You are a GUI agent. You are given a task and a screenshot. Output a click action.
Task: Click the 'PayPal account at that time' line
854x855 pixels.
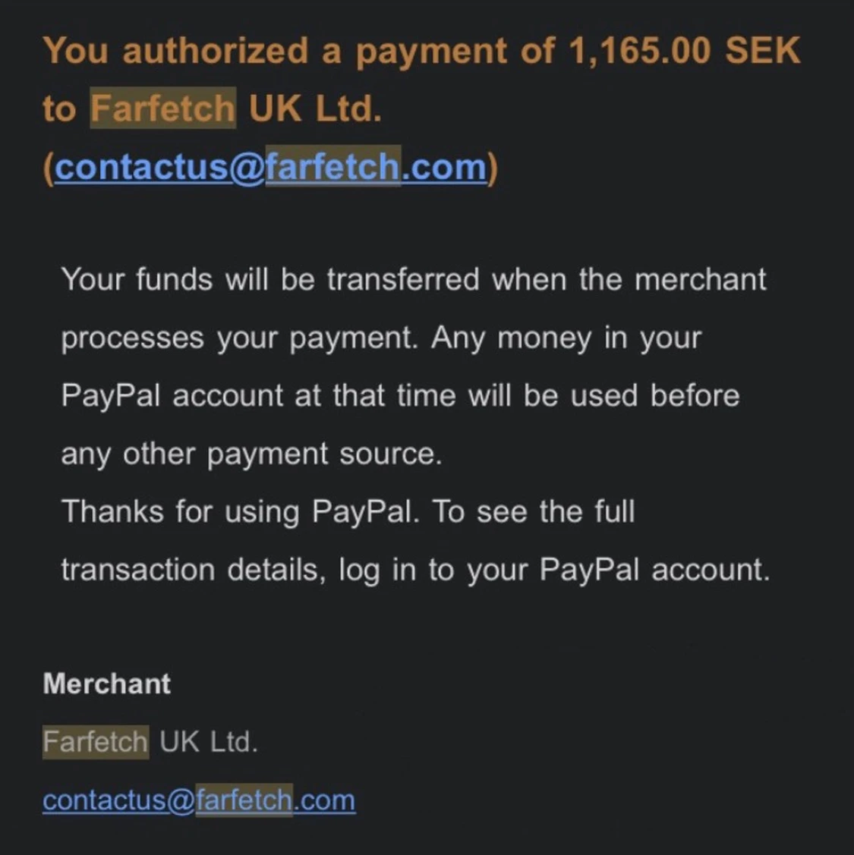coord(400,395)
